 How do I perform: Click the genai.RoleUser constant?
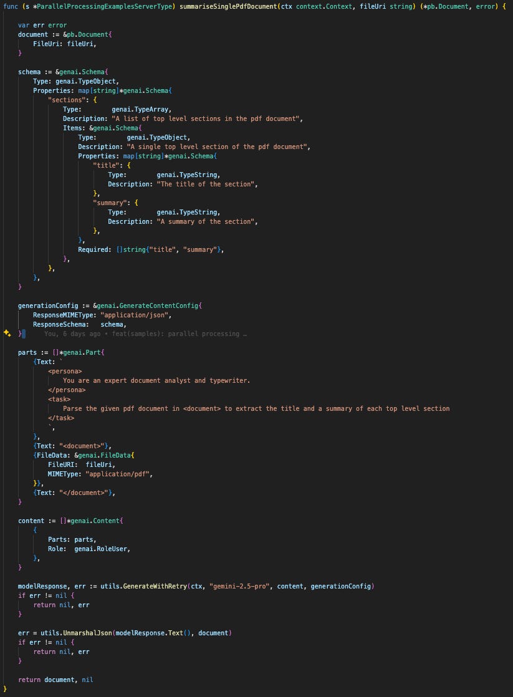100,549
